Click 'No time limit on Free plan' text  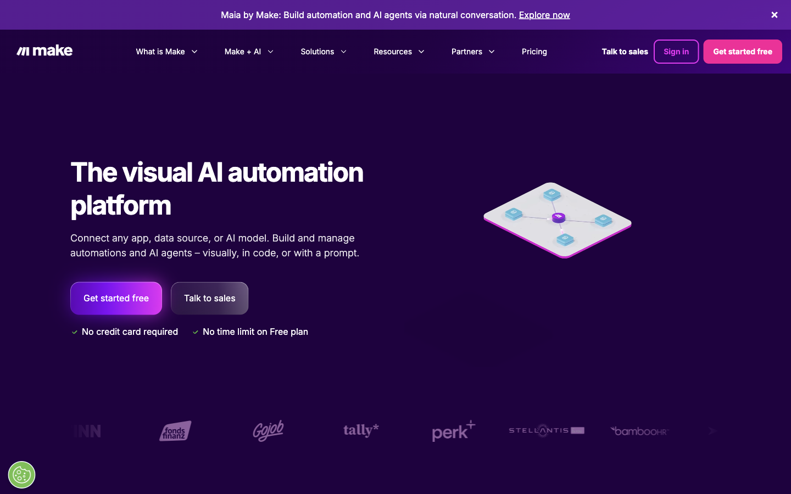point(255,332)
